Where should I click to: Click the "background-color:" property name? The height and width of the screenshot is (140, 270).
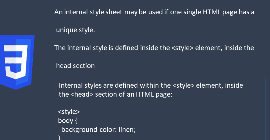click(89, 130)
